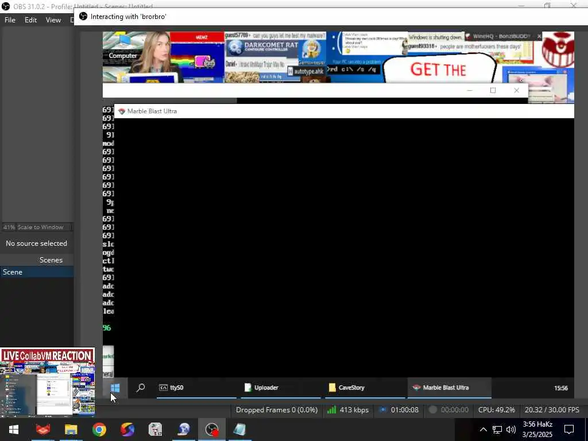The width and height of the screenshot is (588, 441).
Task: Click the Dropped Frames status text
Action: coord(277,410)
